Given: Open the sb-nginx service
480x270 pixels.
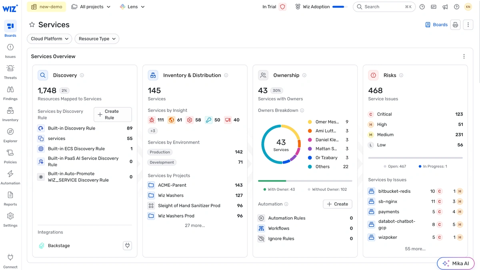Looking at the screenshot, I should tap(415, 202).
